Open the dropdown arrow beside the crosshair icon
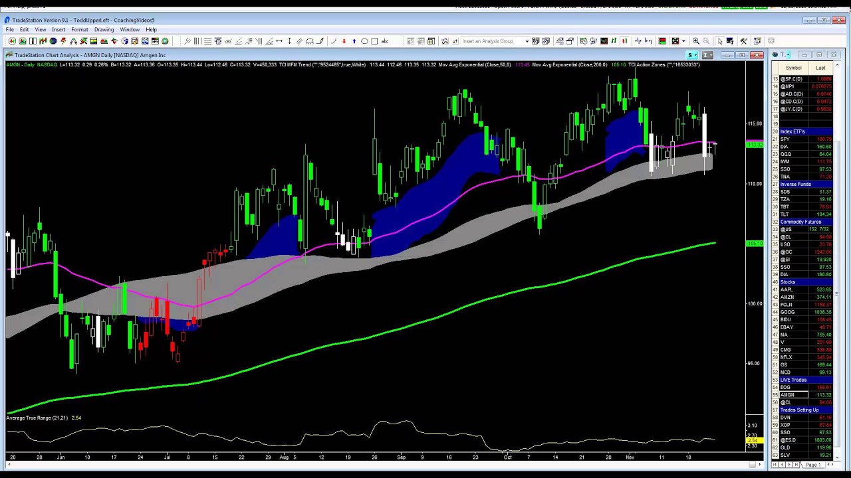Viewport: 851px width, 478px height. (x=683, y=41)
